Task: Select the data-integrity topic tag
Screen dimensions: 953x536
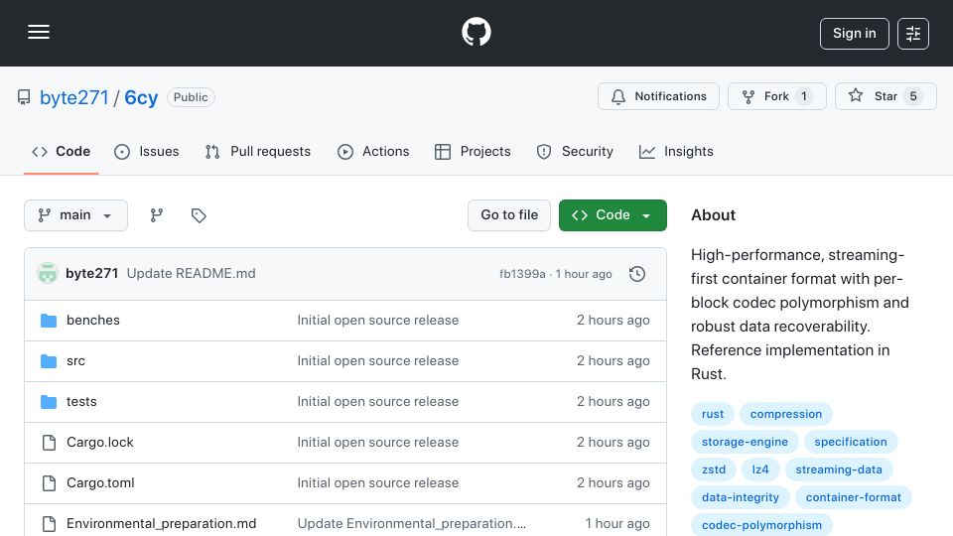Action: [x=741, y=497]
